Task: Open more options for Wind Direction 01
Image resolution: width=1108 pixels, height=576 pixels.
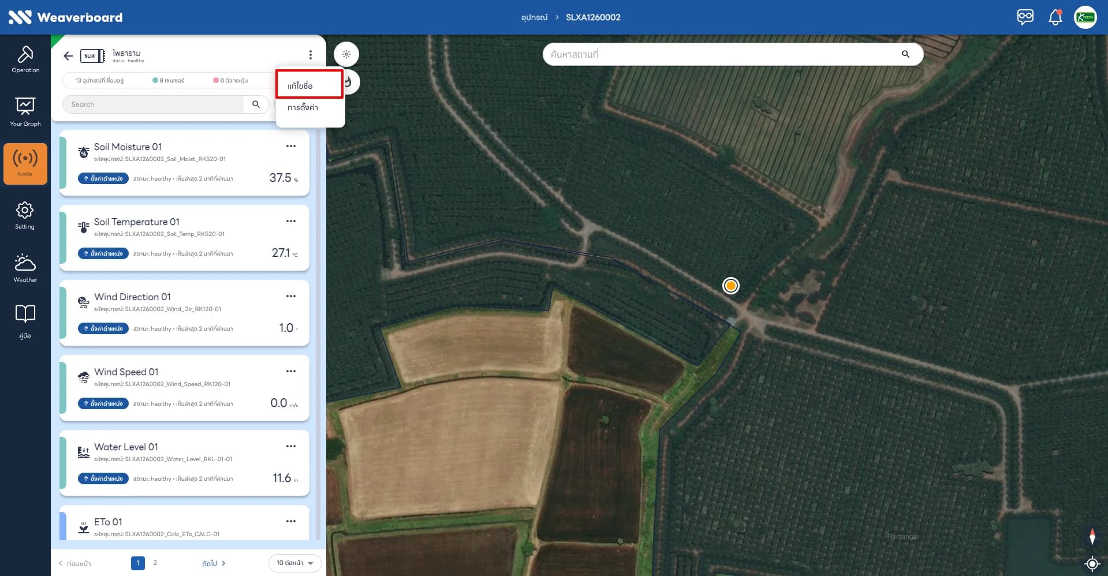Action: pos(291,296)
